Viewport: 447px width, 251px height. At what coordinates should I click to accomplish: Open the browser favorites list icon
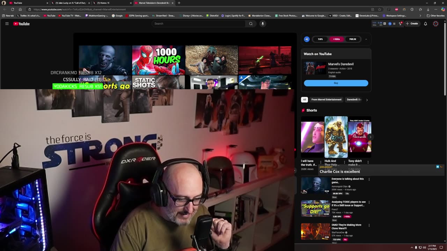[420, 9]
